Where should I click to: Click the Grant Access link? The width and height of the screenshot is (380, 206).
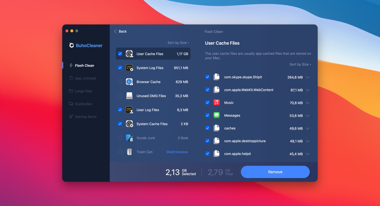177,152
